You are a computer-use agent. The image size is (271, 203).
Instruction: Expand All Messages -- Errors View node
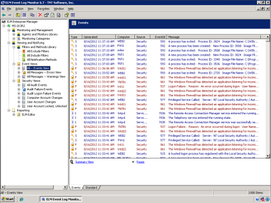[19, 72]
